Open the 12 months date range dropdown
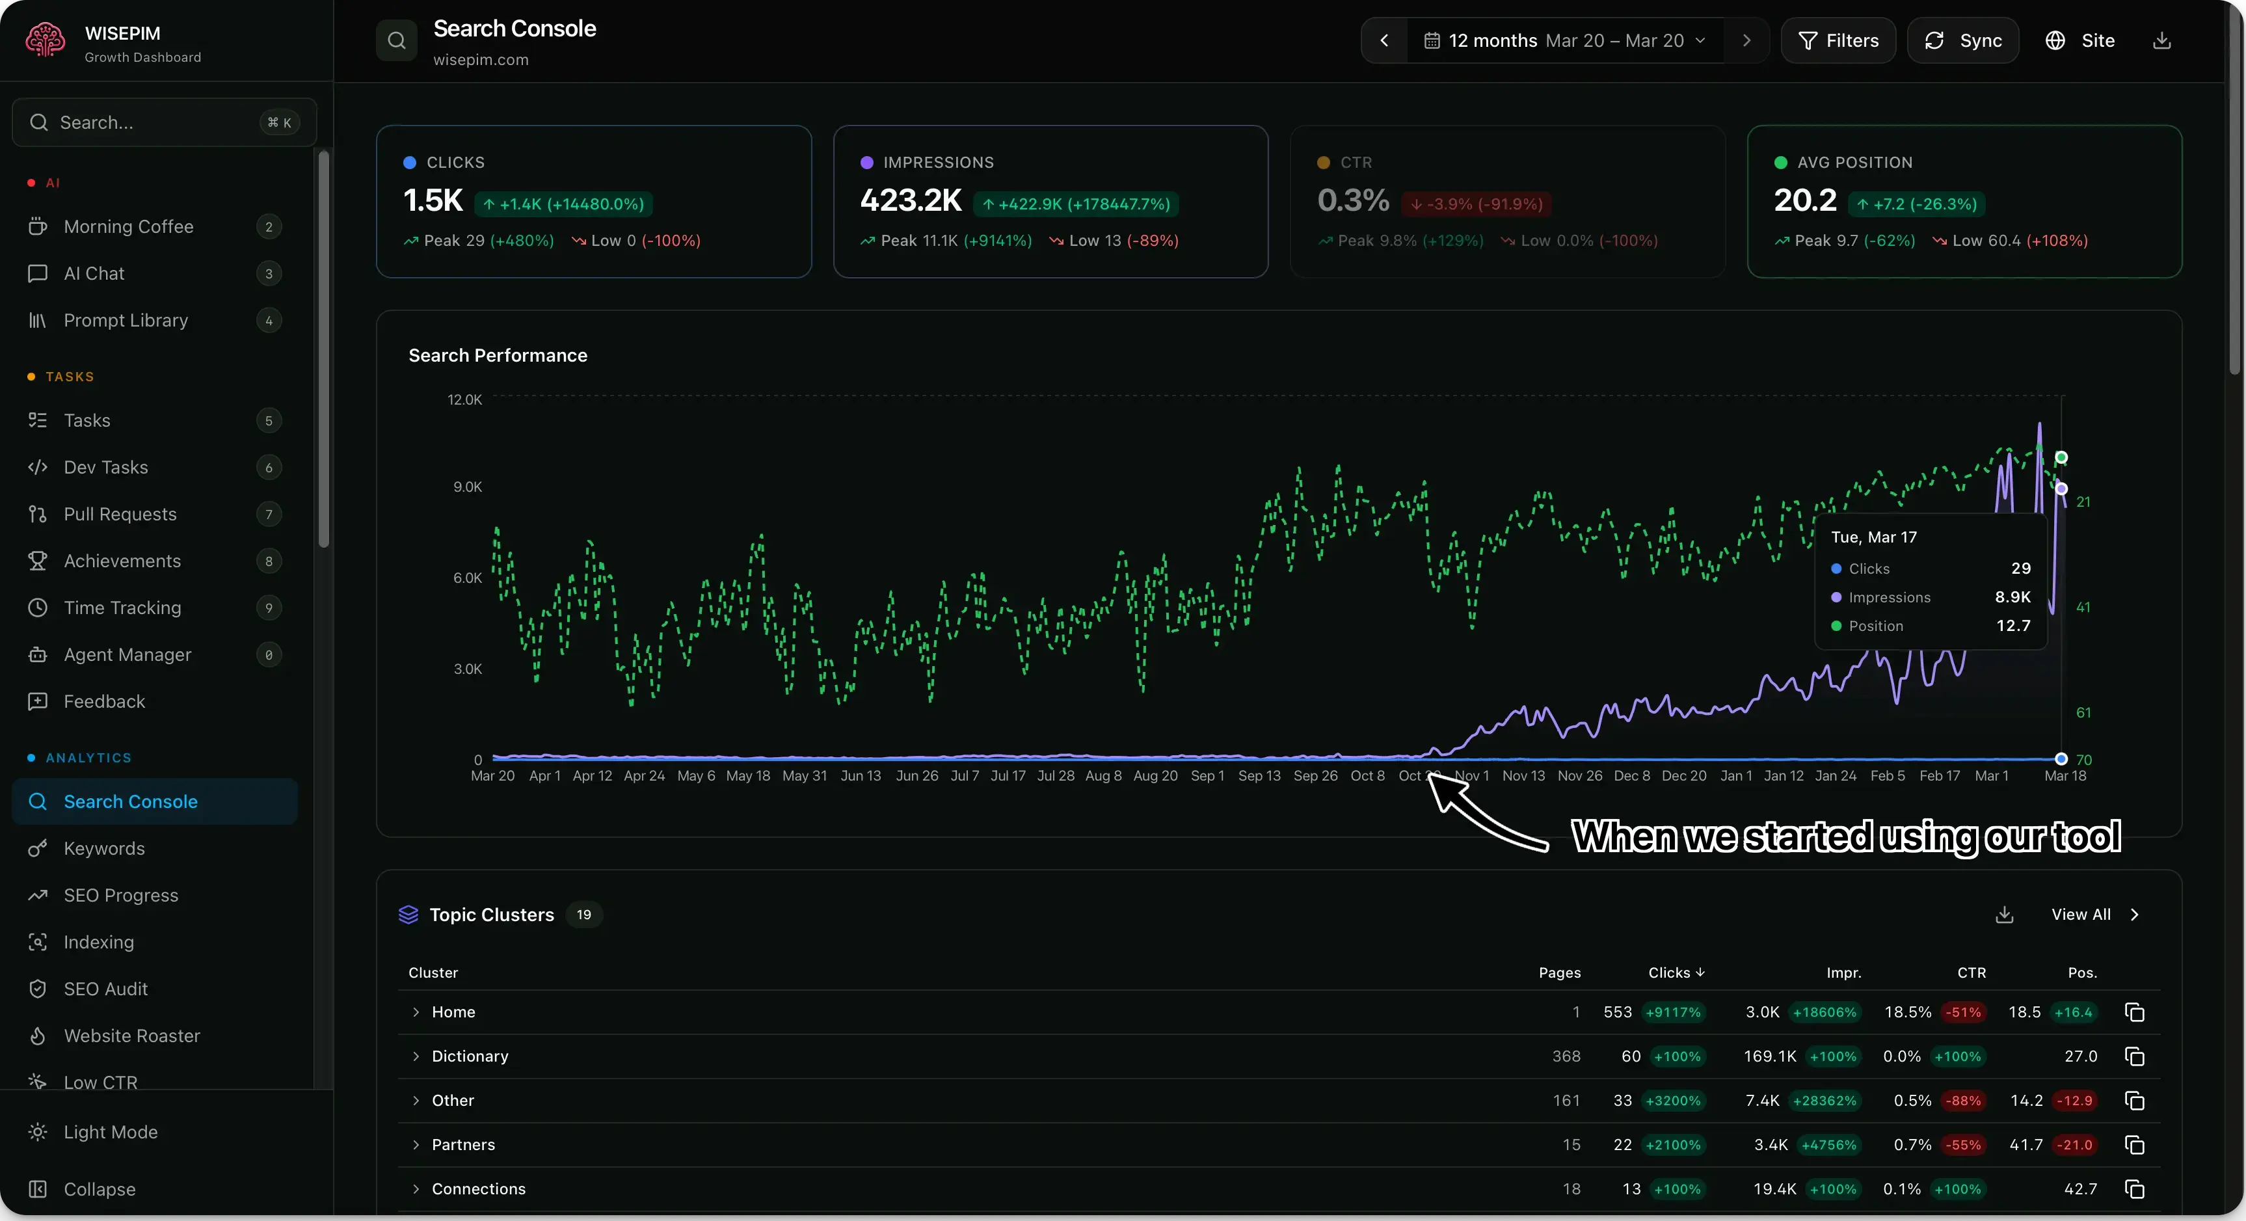 tap(1565, 40)
